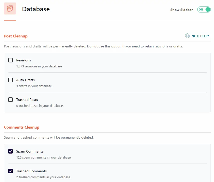Viewport: 214px width, 182px height.
Task: Click the Revisions option label
Action: [x=24, y=60]
